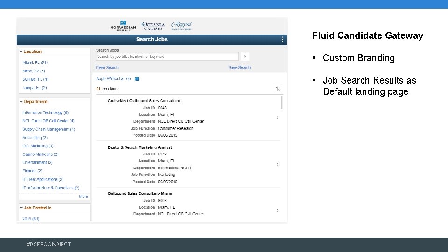Click the '61 jobs found' count text
This screenshot has width=448, height=252.
(x=108, y=89)
